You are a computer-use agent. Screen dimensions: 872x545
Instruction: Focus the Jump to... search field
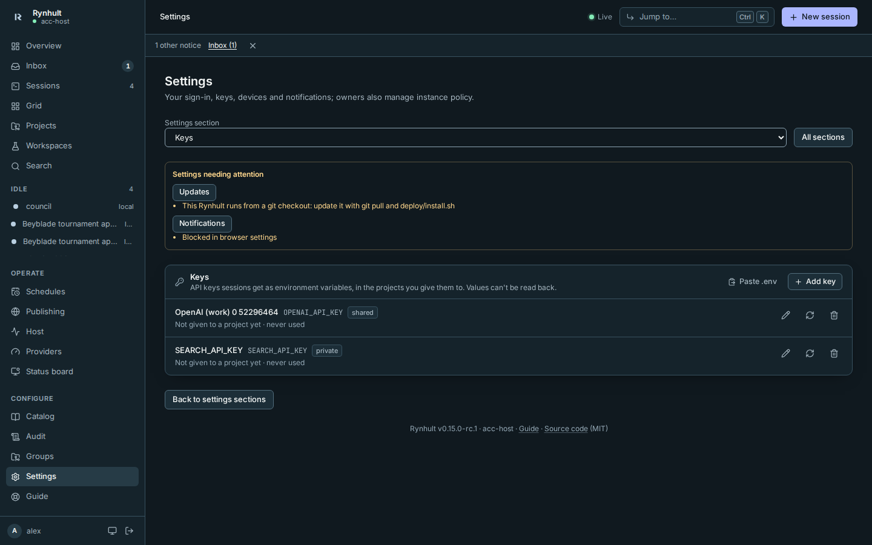[x=696, y=17]
